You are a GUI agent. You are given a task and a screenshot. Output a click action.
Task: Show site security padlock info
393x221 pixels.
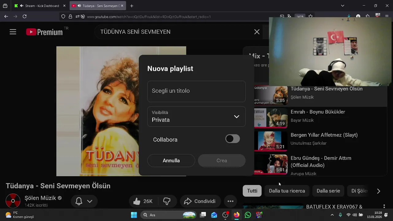click(70, 17)
